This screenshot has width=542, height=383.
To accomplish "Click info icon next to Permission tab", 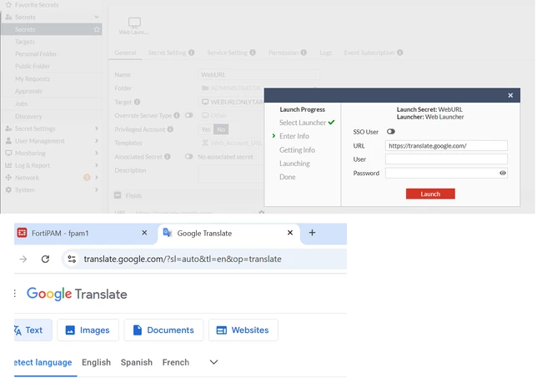I will pos(304,53).
